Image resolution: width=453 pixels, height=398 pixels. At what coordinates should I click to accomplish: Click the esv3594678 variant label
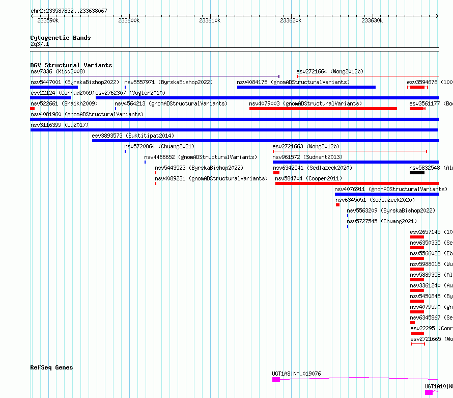(430, 82)
